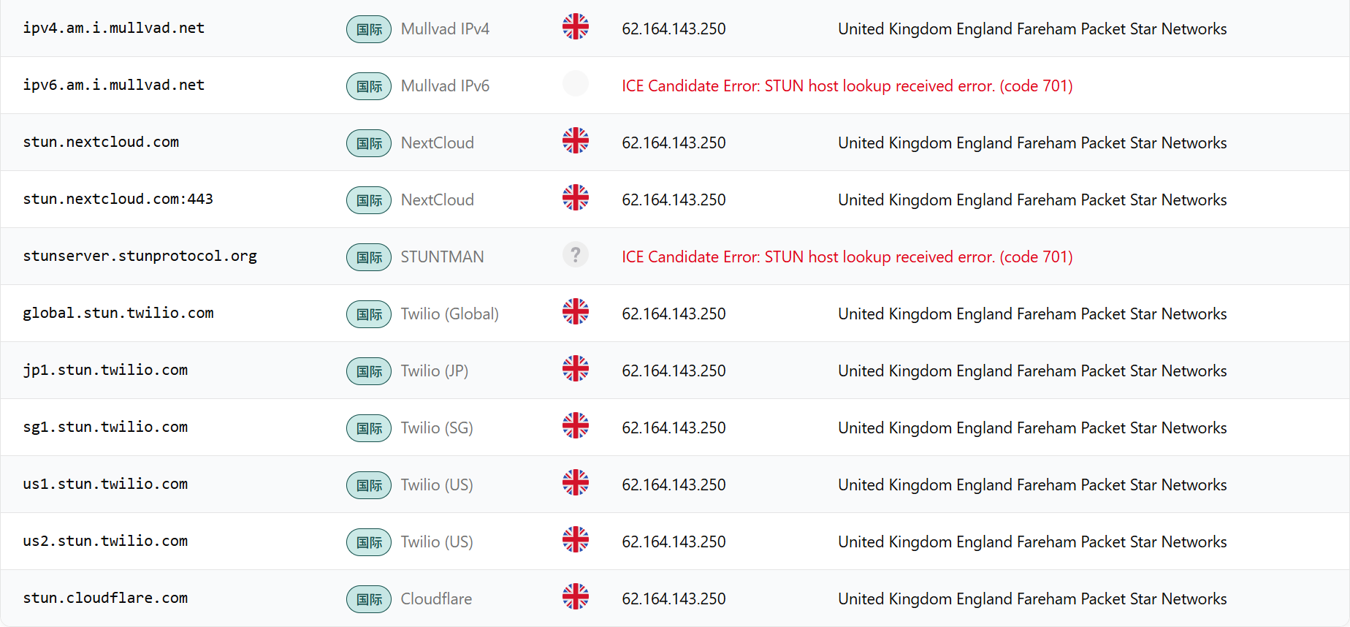Click the UK flag icon for ipv4.am.i.mullvad.net
Viewport: 1350px width, 627px height.
click(576, 27)
